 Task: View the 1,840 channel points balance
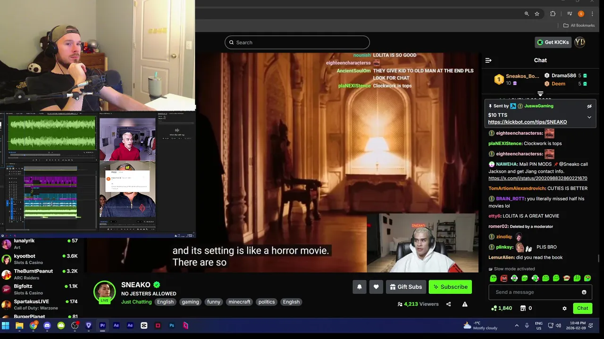501,308
